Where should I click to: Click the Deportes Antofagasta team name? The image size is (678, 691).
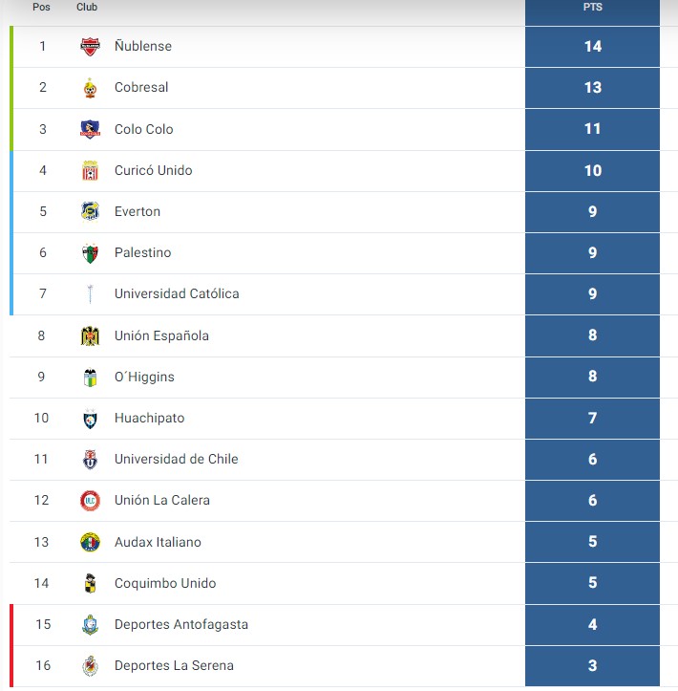coord(181,624)
